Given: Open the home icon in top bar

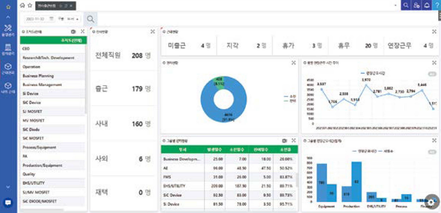Looking at the screenshot, I should tap(23, 6).
